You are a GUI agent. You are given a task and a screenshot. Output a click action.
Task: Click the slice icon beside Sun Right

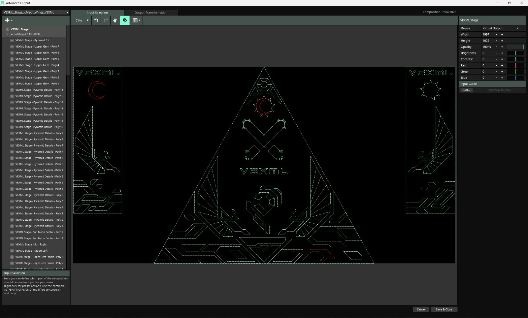12,244
